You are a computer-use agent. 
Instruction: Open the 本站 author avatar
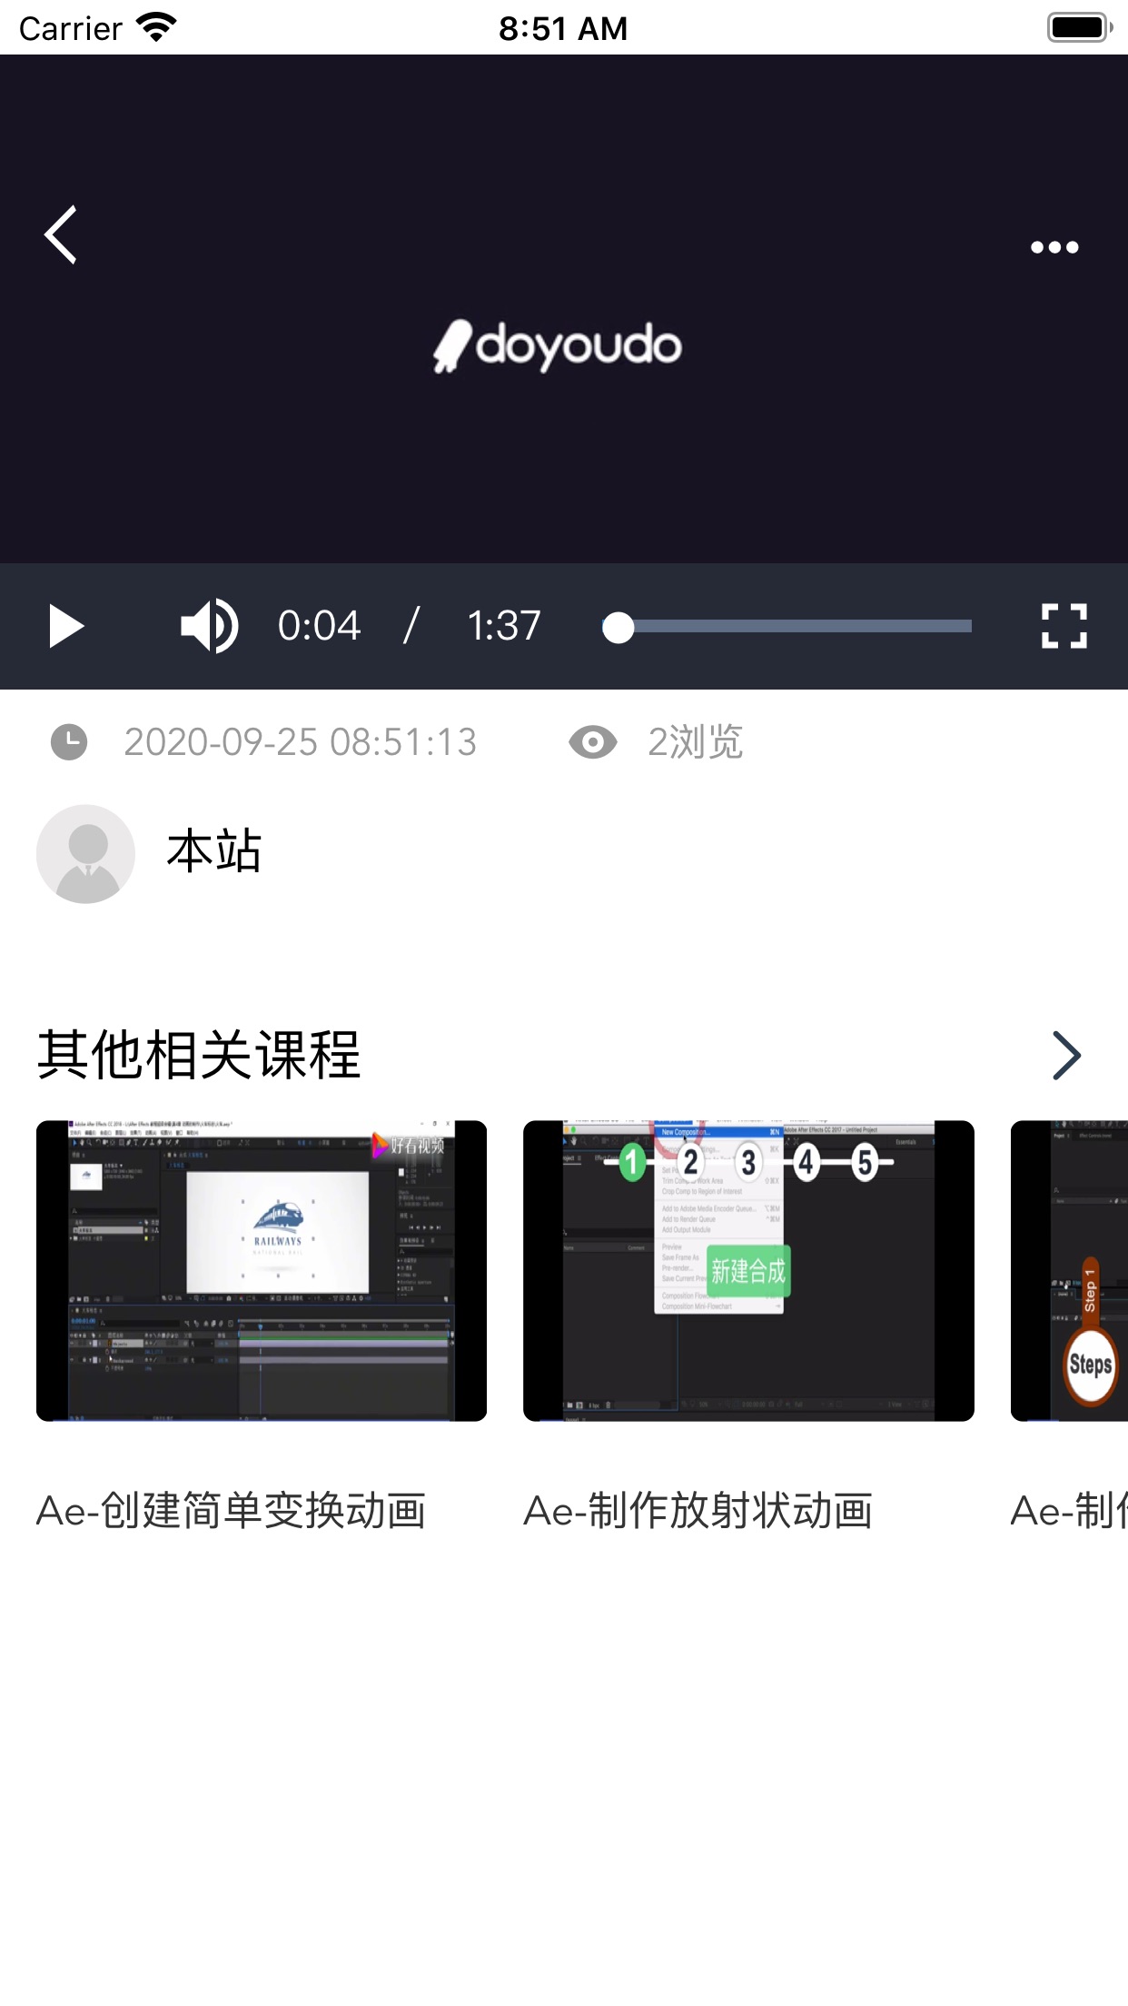point(86,854)
